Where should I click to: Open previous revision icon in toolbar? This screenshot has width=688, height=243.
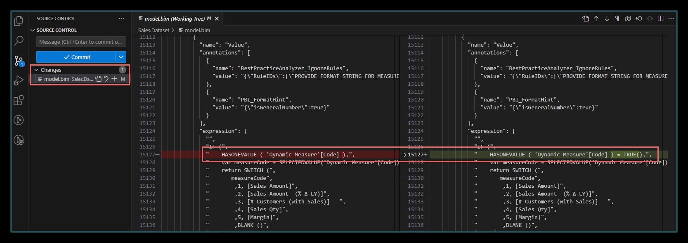tap(639, 19)
